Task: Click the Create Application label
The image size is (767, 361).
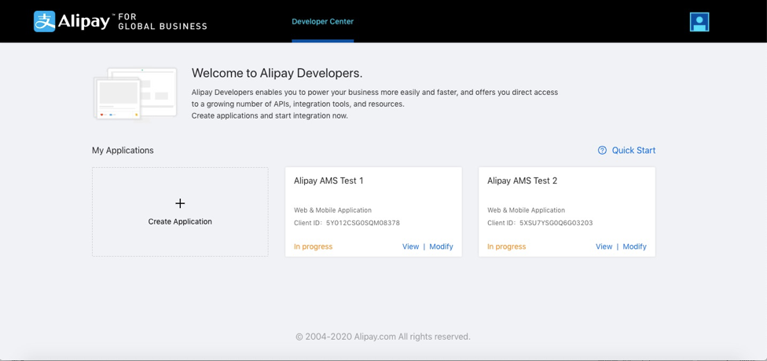Action: (x=180, y=222)
